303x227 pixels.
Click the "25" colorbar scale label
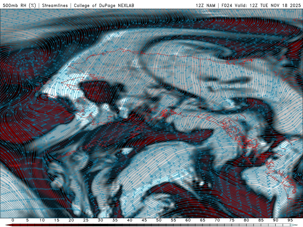pyautogui.click(x=86, y=220)
